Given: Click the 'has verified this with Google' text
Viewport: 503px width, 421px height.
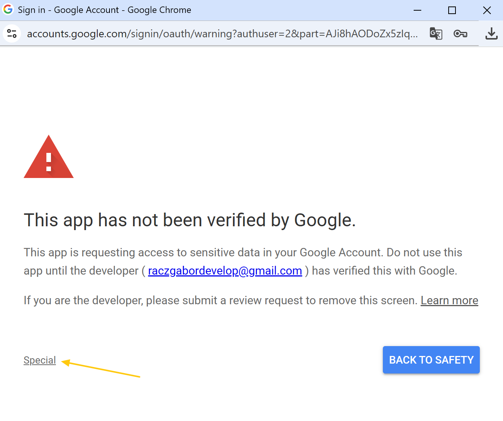Looking at the screenshot, I should (384, 271).
